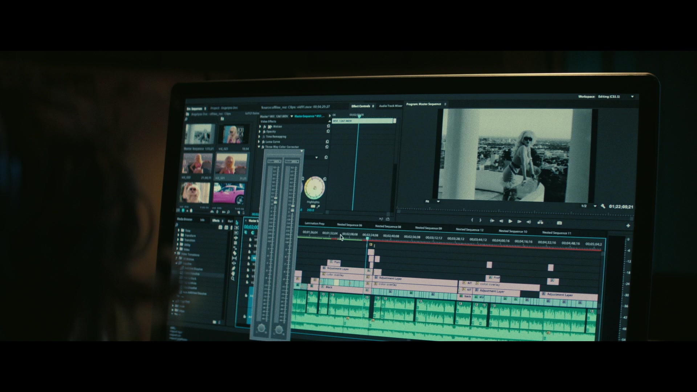Open the Nested Sequence 11 tab

click(x=557, y=233)
